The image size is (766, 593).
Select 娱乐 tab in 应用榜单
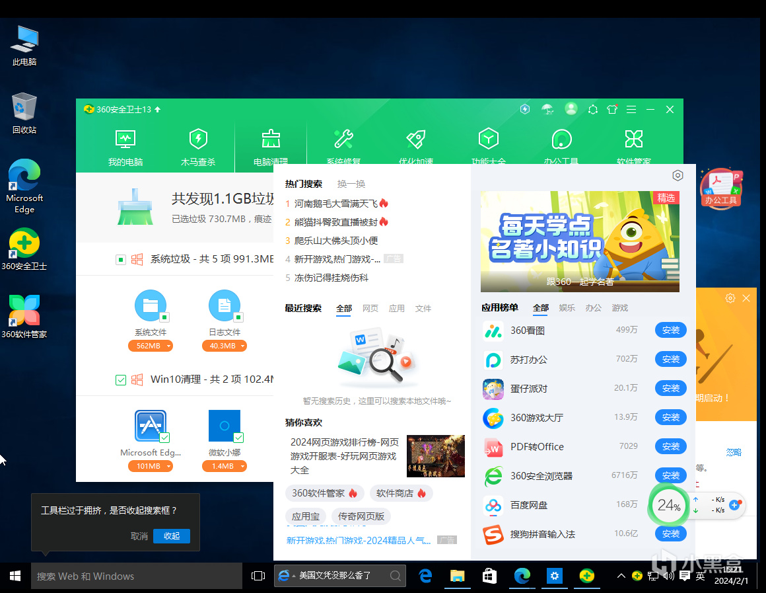click(567, 308)
